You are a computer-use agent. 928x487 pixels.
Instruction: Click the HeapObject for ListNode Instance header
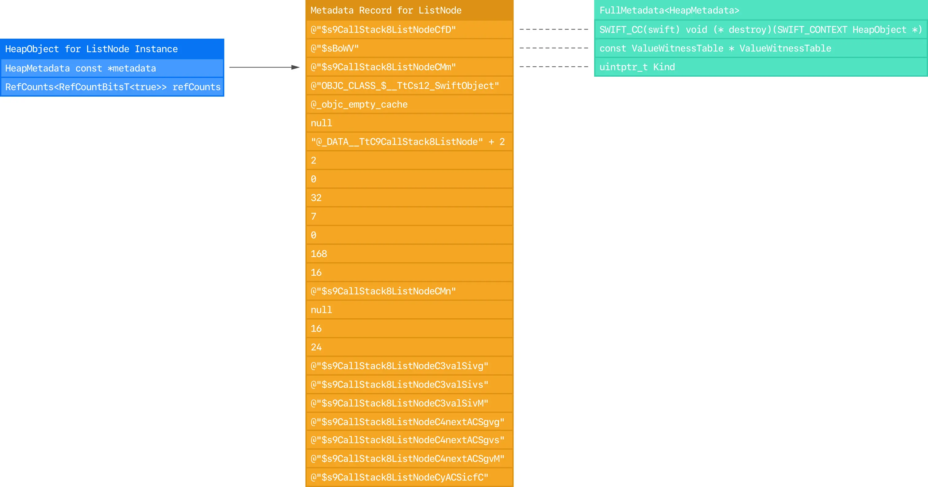click(x=112, y=49)
